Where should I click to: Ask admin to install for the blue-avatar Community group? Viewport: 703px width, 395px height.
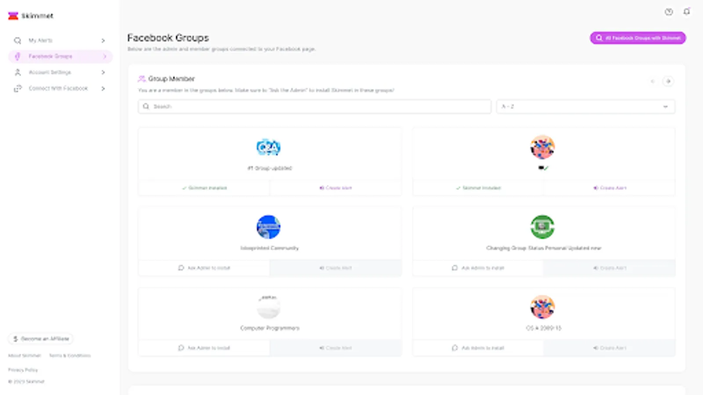(x=204, y=268)
